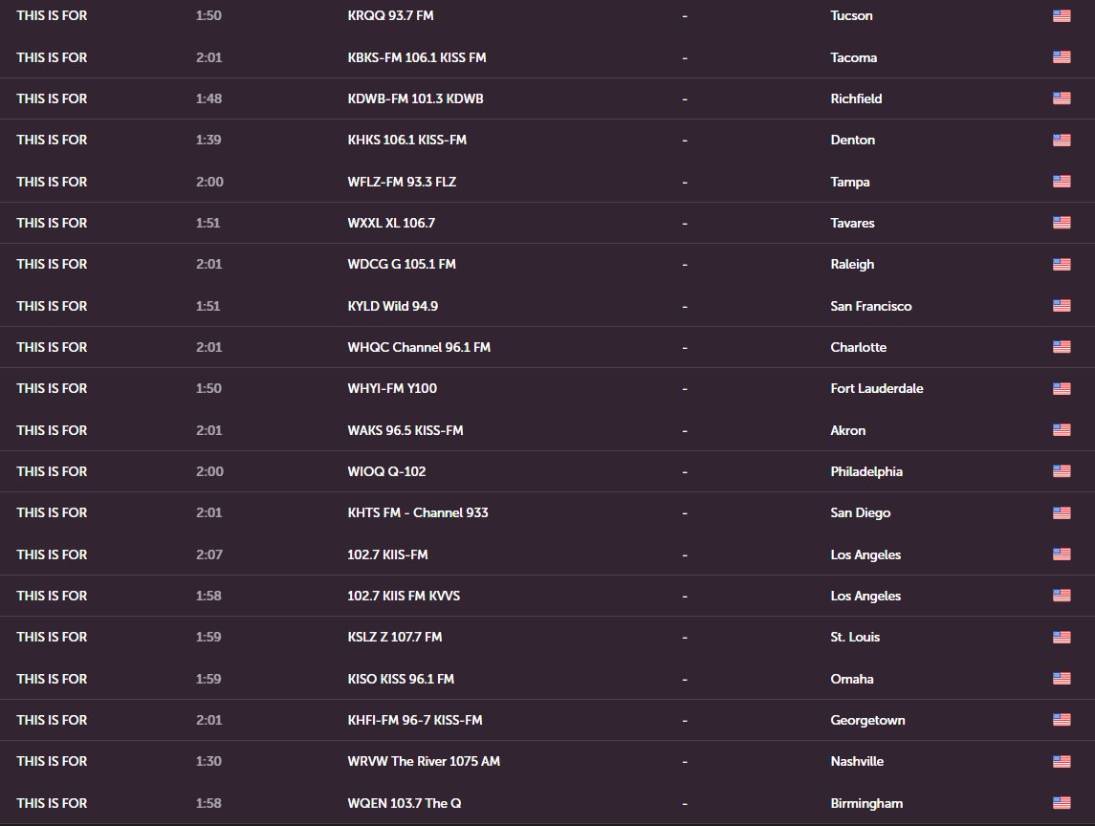Click the flag icon beside Birmingham
Viewport: 1095px width, 826px height.
pyautogui.click(x=1062, y=803)
